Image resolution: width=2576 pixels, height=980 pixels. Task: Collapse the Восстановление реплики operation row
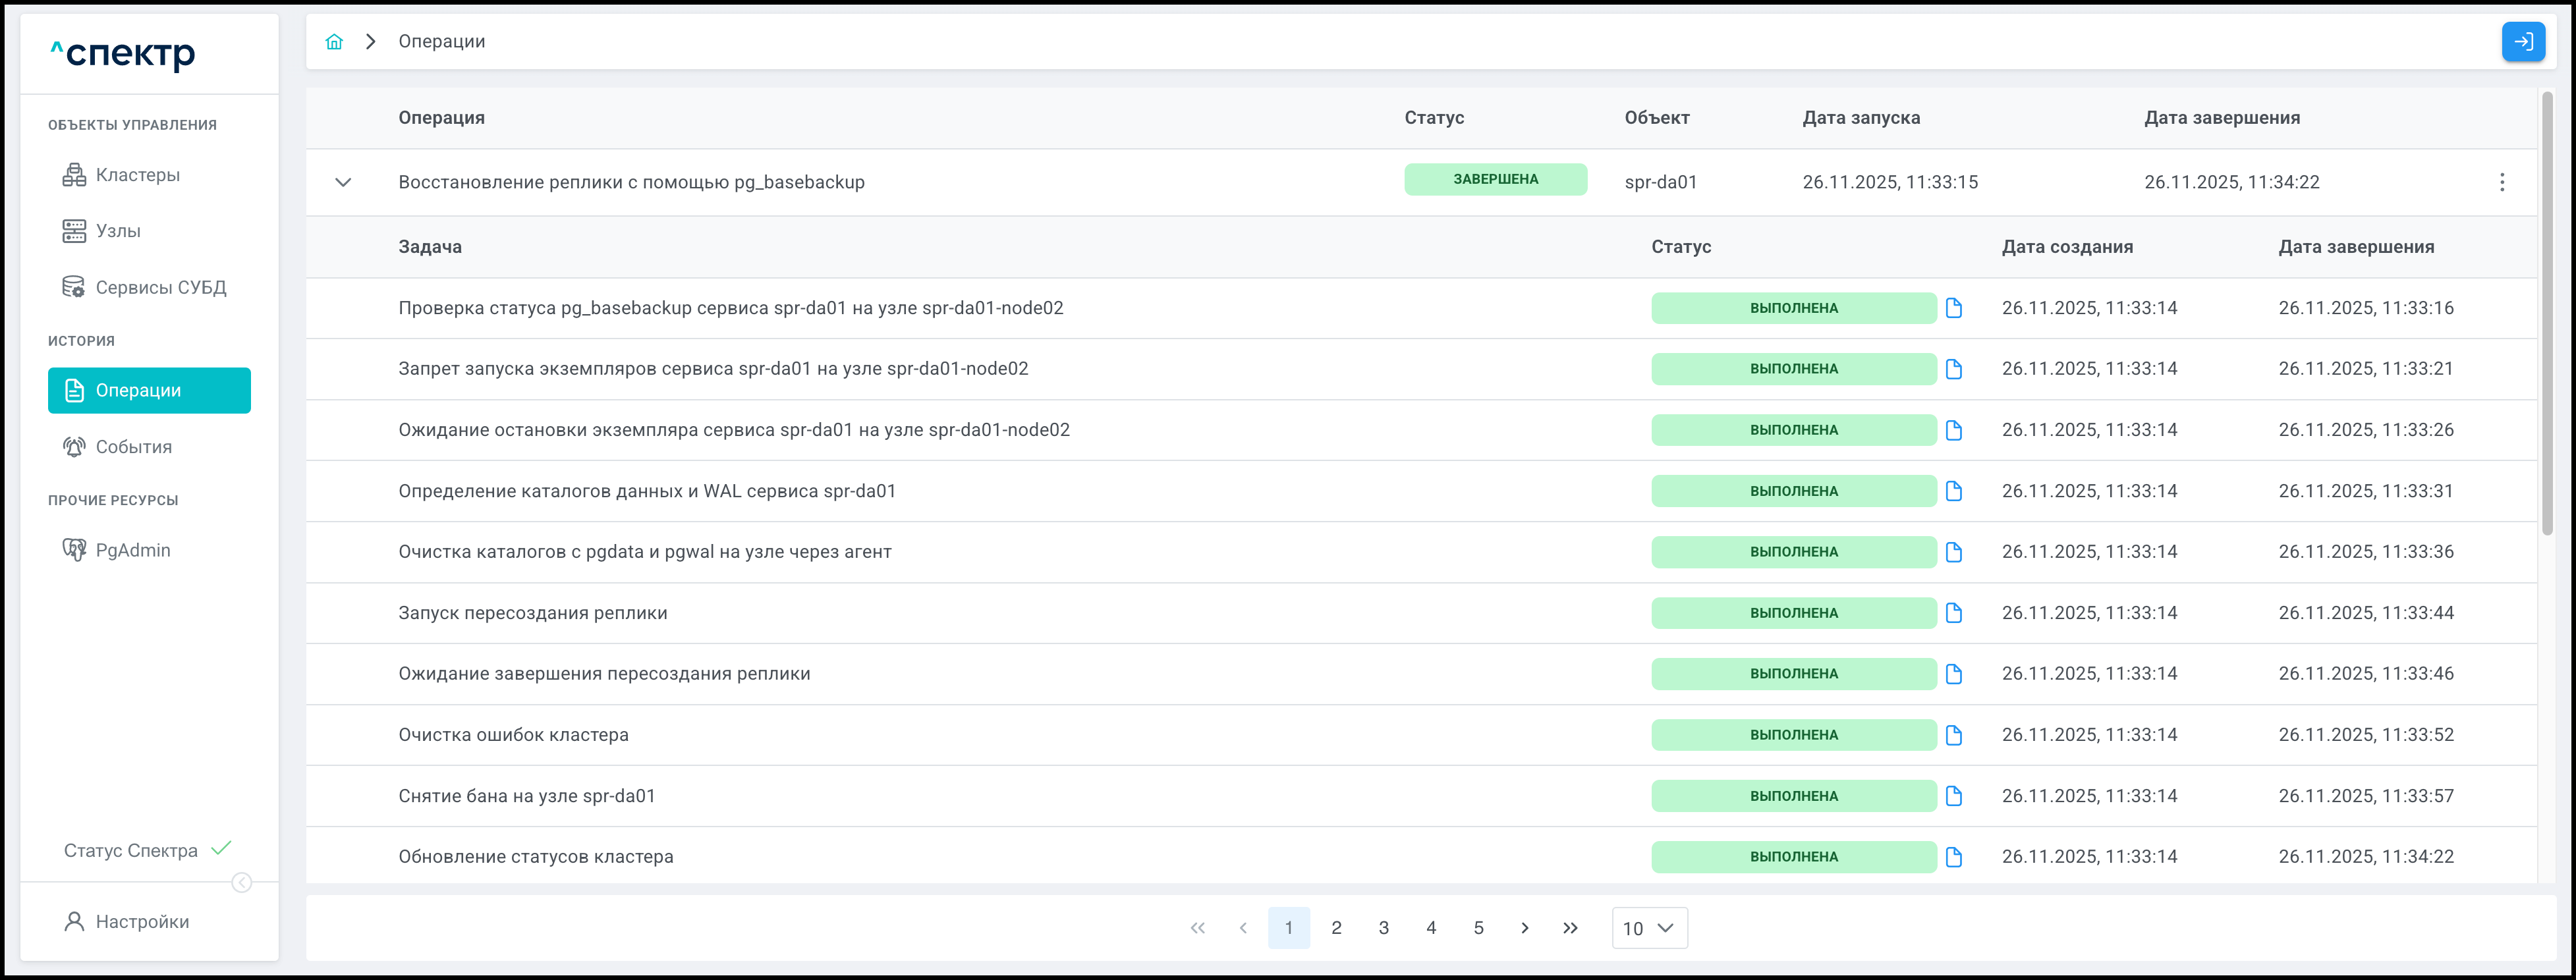click(343, 182)
